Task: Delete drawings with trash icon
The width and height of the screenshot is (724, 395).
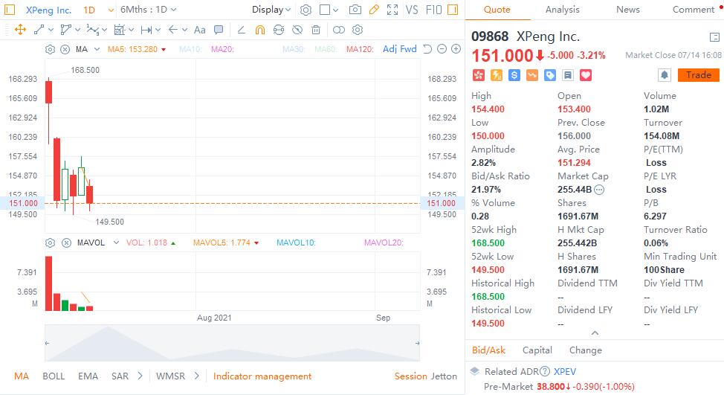Action: click(x=316, y=30)
